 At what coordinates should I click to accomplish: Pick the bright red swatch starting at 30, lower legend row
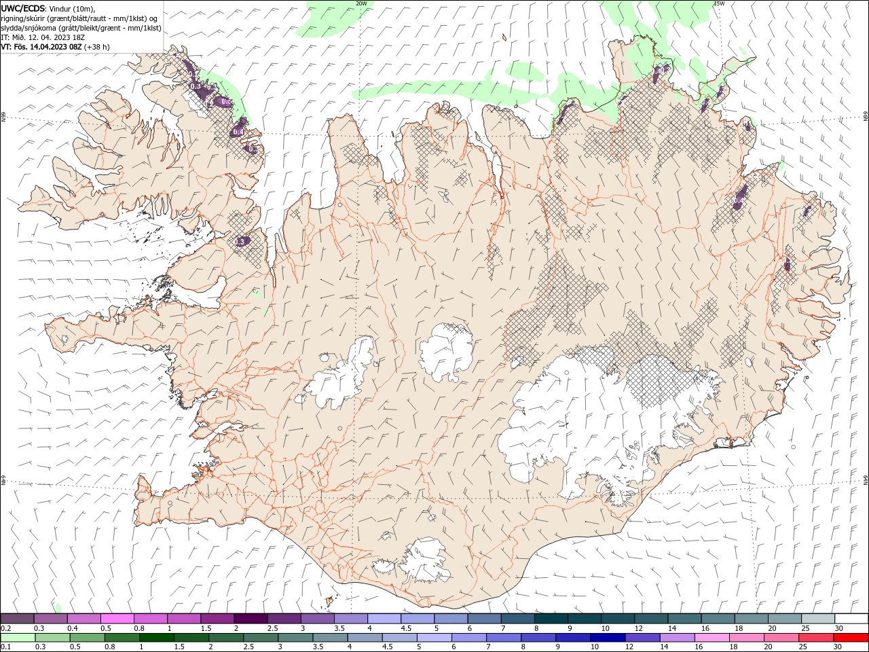[851, 638]
